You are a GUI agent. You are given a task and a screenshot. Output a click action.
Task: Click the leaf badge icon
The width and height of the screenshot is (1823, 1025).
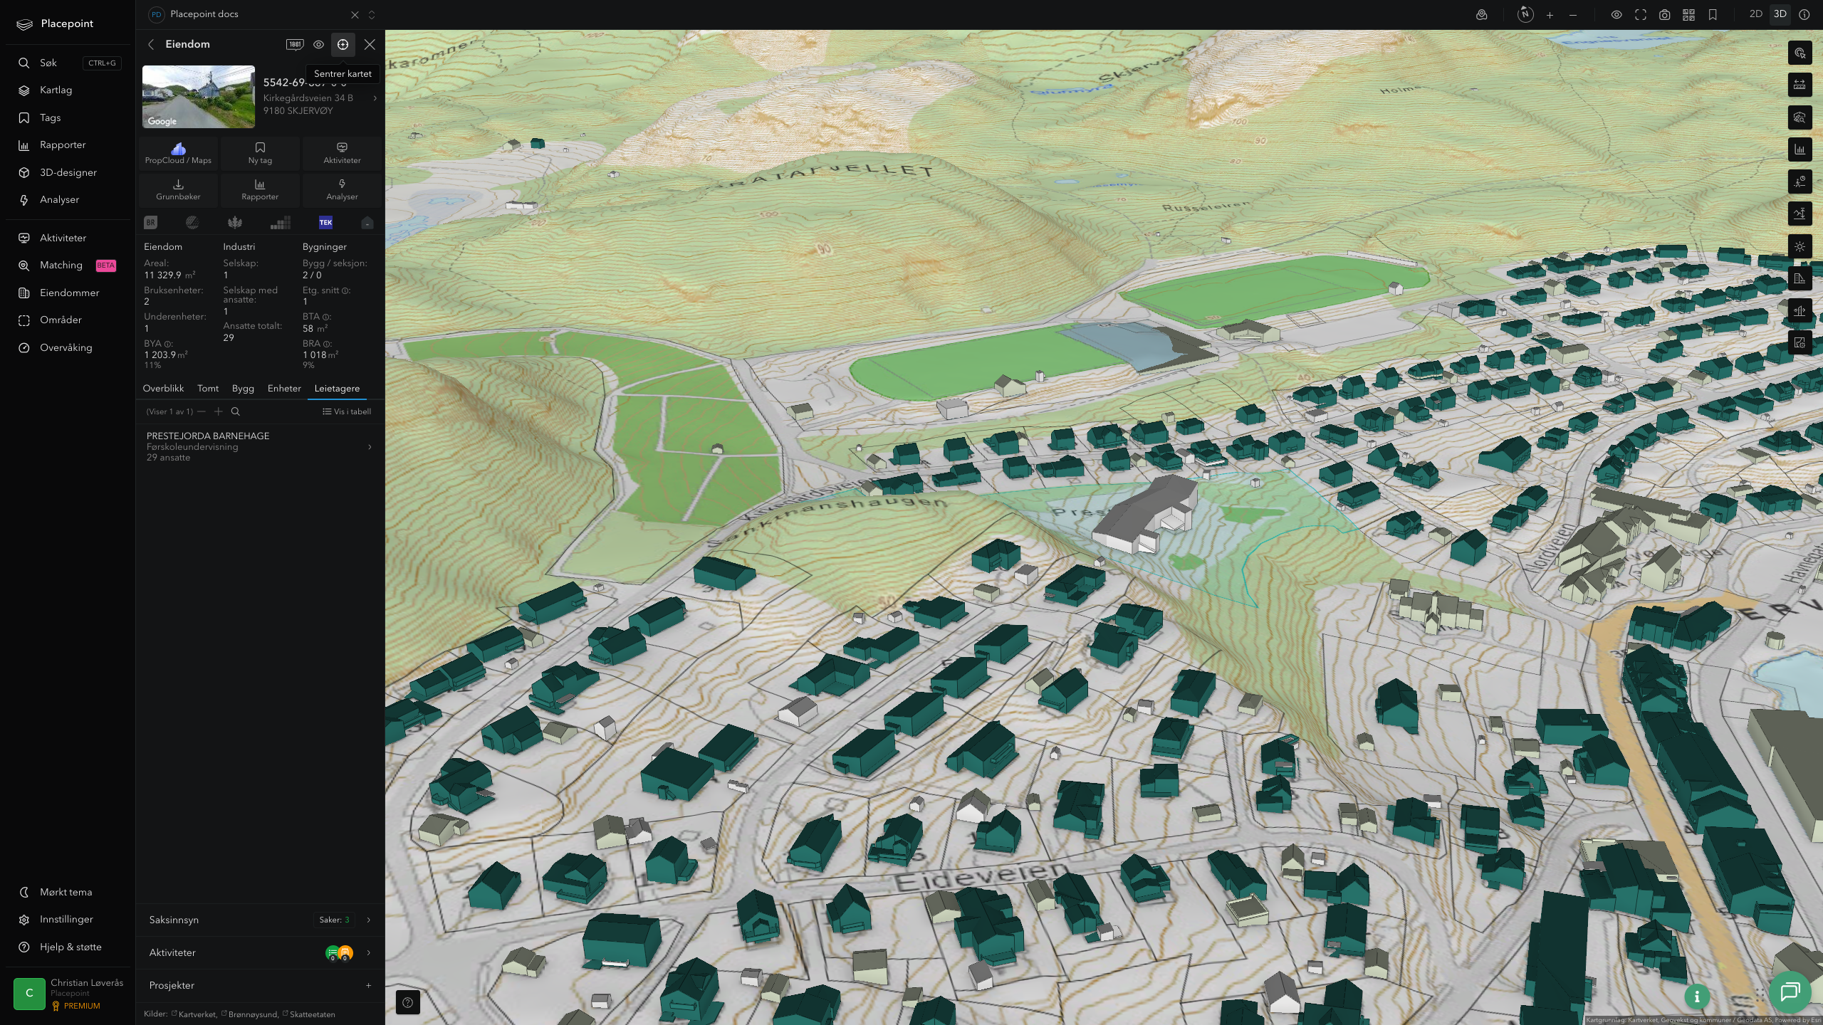(x=235, y=223)
